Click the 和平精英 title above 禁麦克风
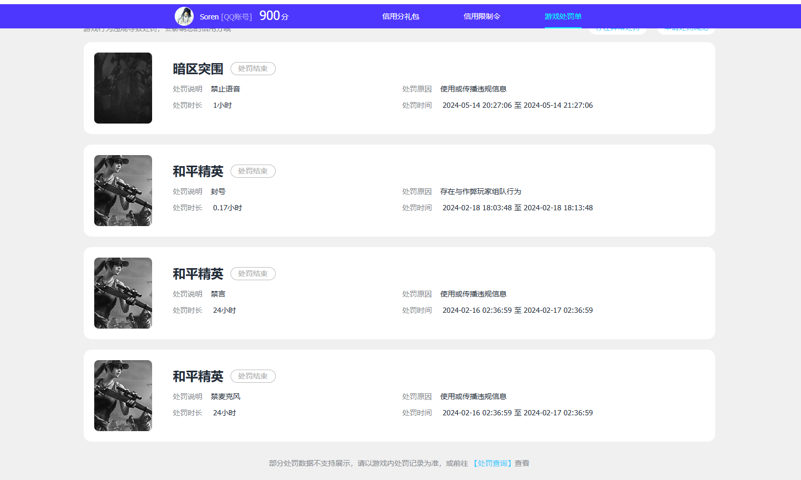The image size is (801, 480). [198, 376]
